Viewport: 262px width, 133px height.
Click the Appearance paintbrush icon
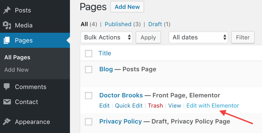click(x=7, y=122)
